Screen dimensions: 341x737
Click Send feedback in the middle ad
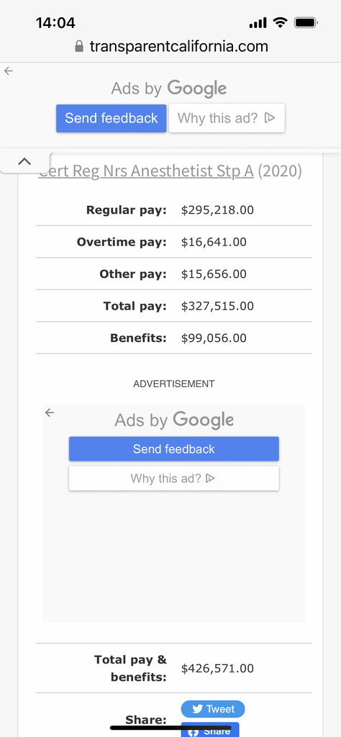(174, 449)
